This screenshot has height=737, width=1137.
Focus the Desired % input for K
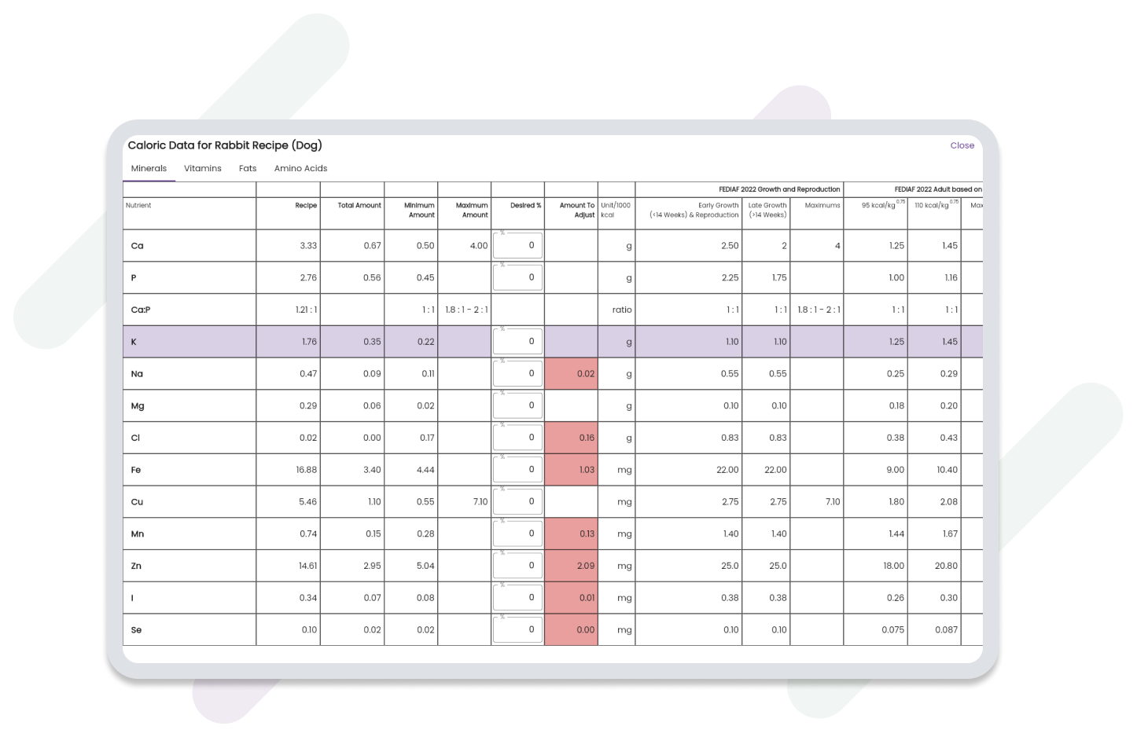pos(517,342)
